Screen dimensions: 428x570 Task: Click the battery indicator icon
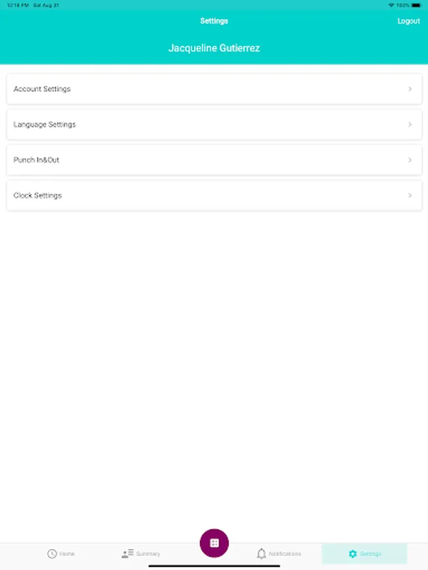point(416,5)
